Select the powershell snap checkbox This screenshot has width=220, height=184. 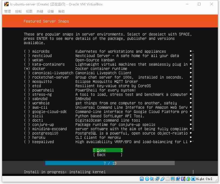pos(27,90)
